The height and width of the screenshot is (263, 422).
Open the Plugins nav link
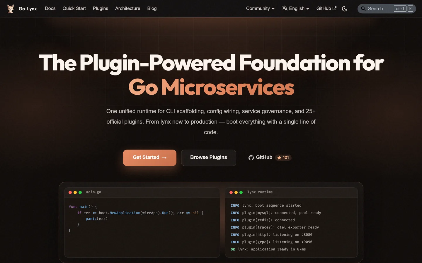101,8
